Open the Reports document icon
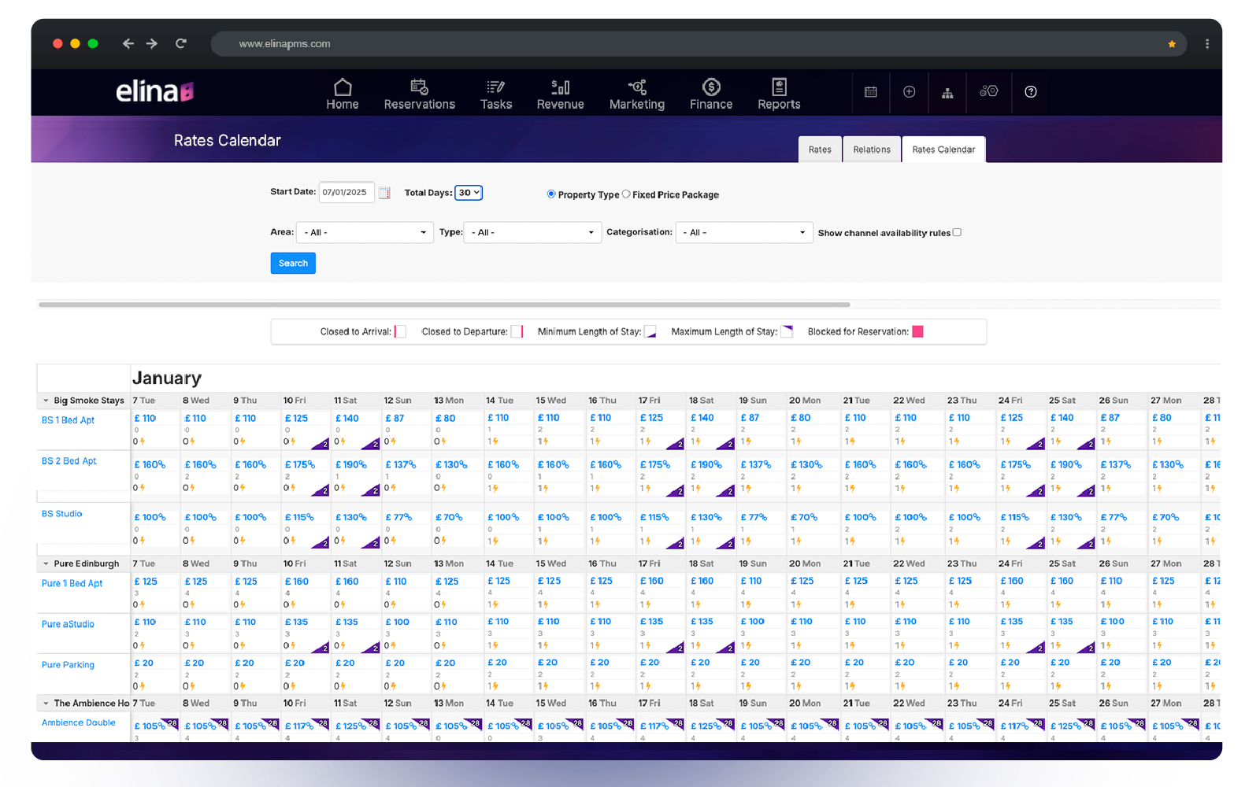The height and width of the screenshot is (787, 1260). pyautogui.click(x=779, y=87)
